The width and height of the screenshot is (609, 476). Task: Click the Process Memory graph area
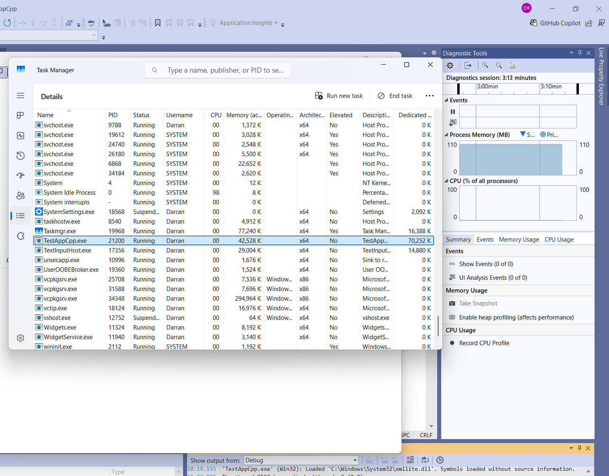point(518,158)
